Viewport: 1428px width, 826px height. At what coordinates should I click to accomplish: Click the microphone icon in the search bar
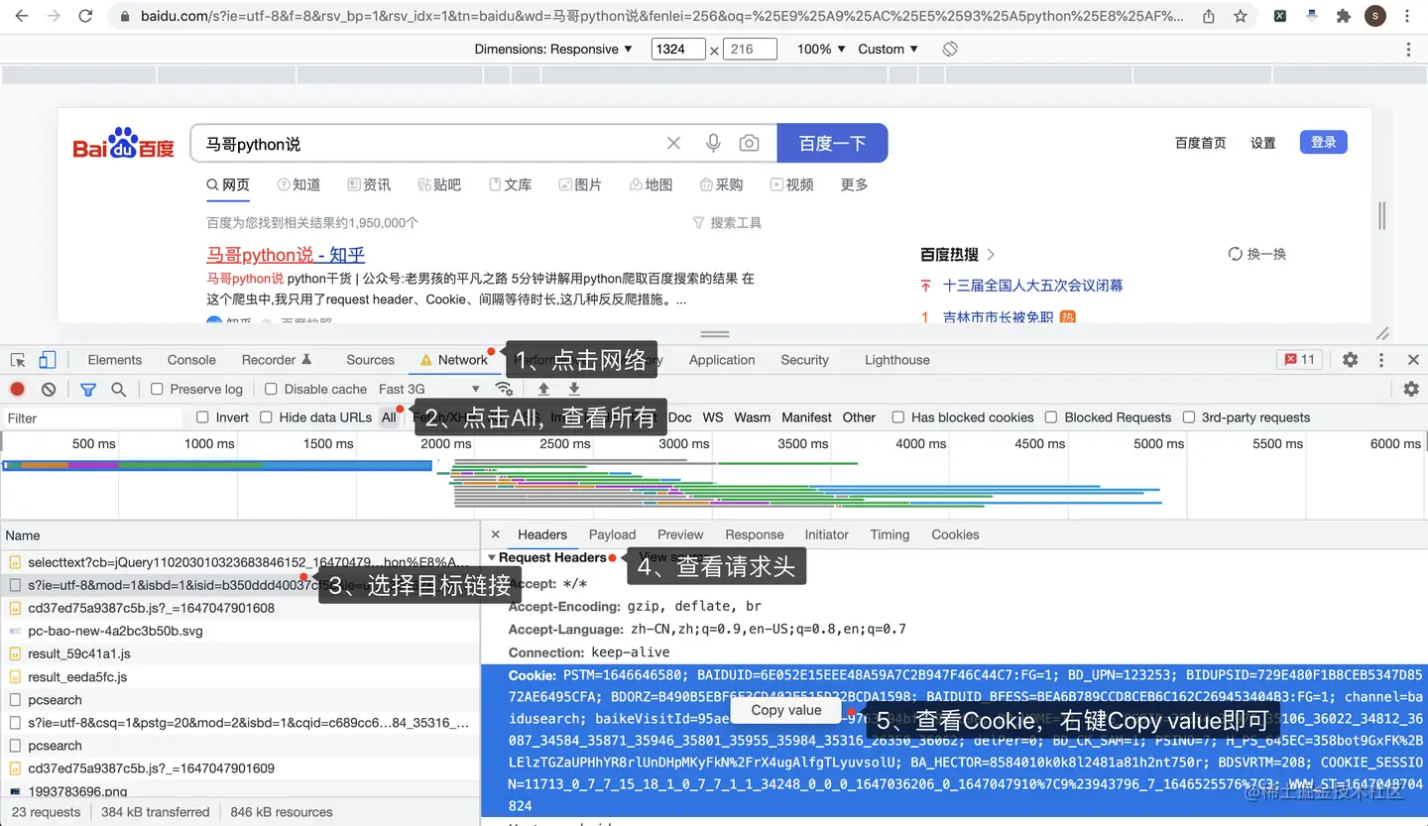pyautogui.click(x=713, y=143)
